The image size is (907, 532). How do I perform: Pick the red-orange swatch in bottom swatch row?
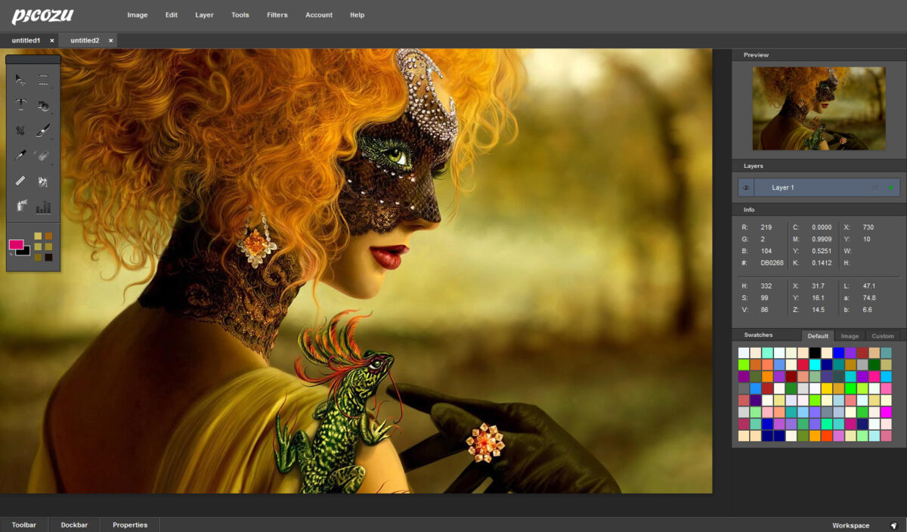826,435
